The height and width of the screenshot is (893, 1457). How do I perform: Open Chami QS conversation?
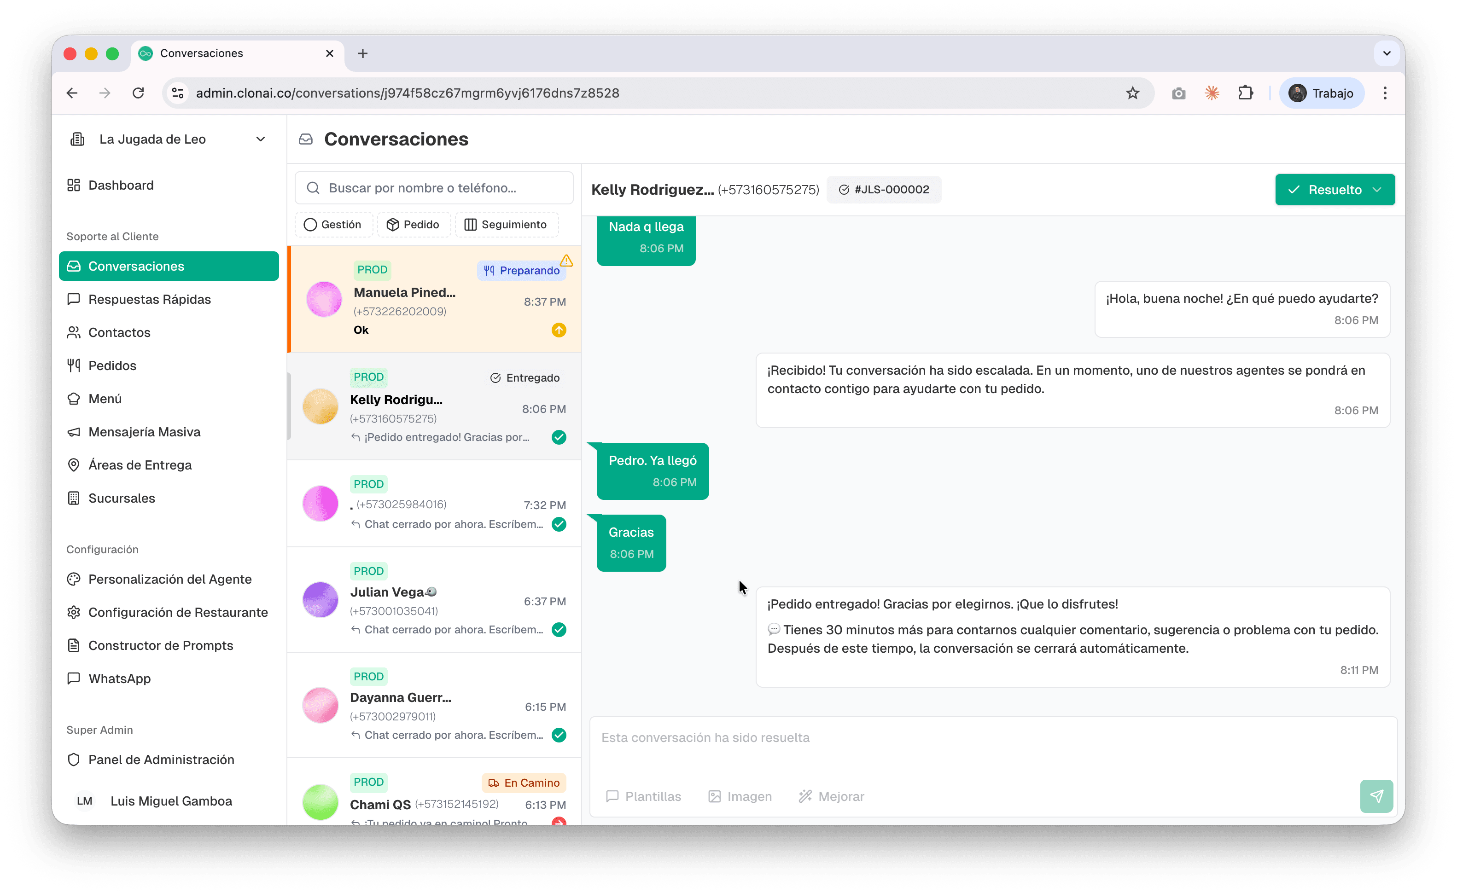[434, 792]
